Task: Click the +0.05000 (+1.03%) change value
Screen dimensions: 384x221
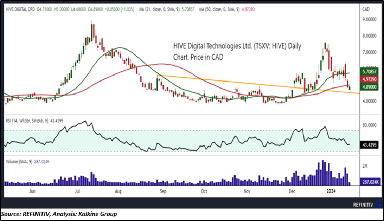Action: (x=120, y=9)
